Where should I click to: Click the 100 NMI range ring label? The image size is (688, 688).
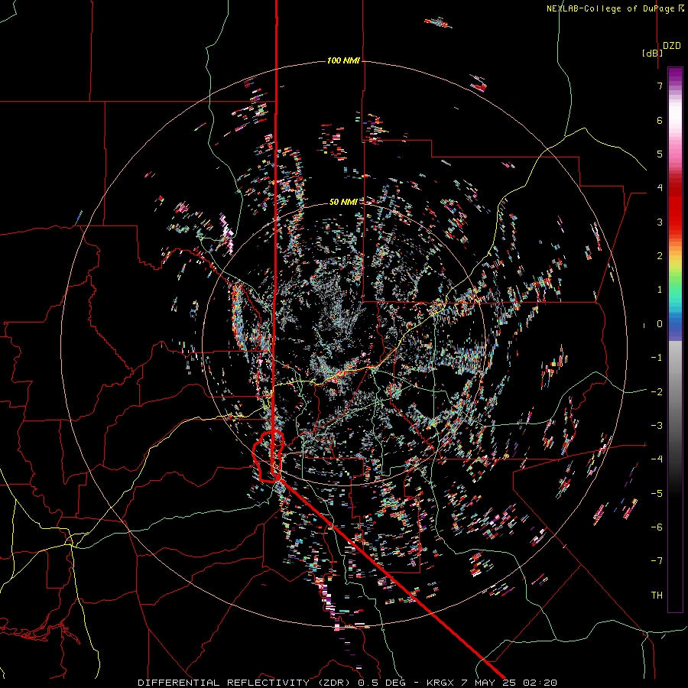point(343,60)
